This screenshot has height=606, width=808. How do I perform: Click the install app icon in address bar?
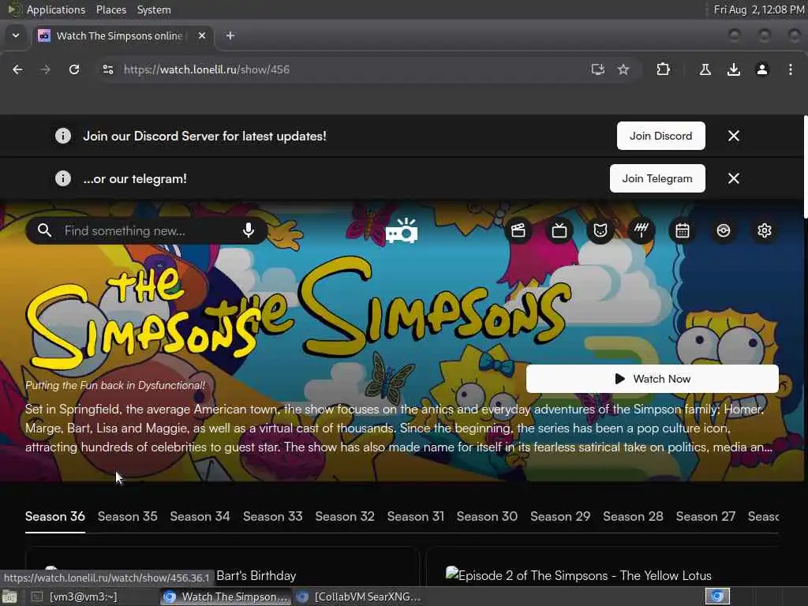[x=598, y=69]
